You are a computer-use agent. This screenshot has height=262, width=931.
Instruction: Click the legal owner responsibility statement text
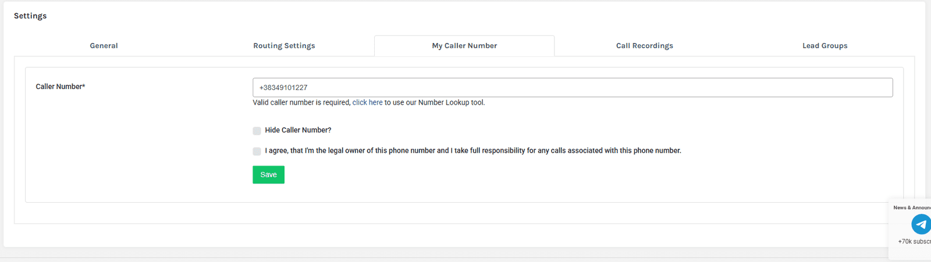472,150
